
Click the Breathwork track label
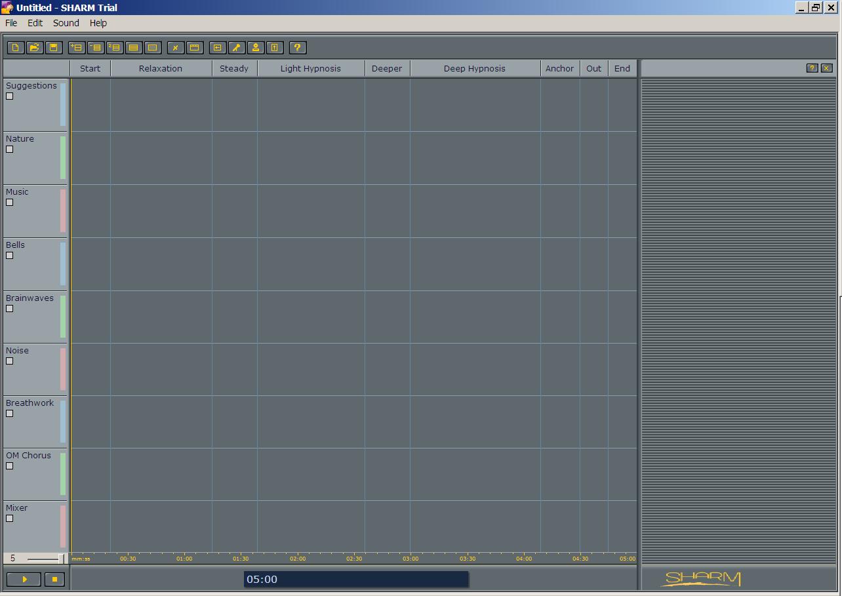point(30,403)
